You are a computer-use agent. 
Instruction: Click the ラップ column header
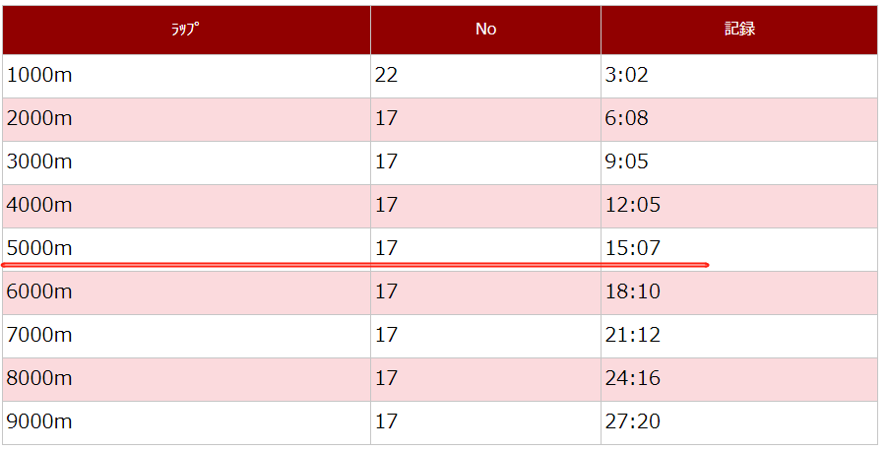click(x=185, y=30)
